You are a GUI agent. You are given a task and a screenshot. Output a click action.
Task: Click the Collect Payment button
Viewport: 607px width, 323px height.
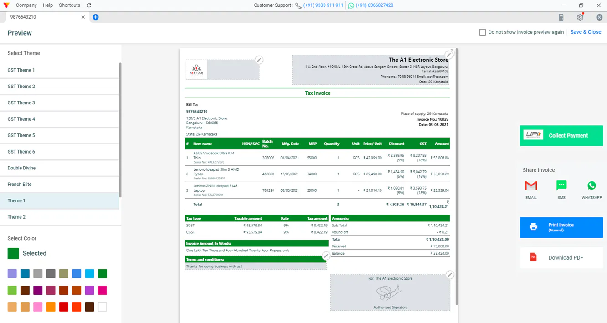click(x=561, y=135)
